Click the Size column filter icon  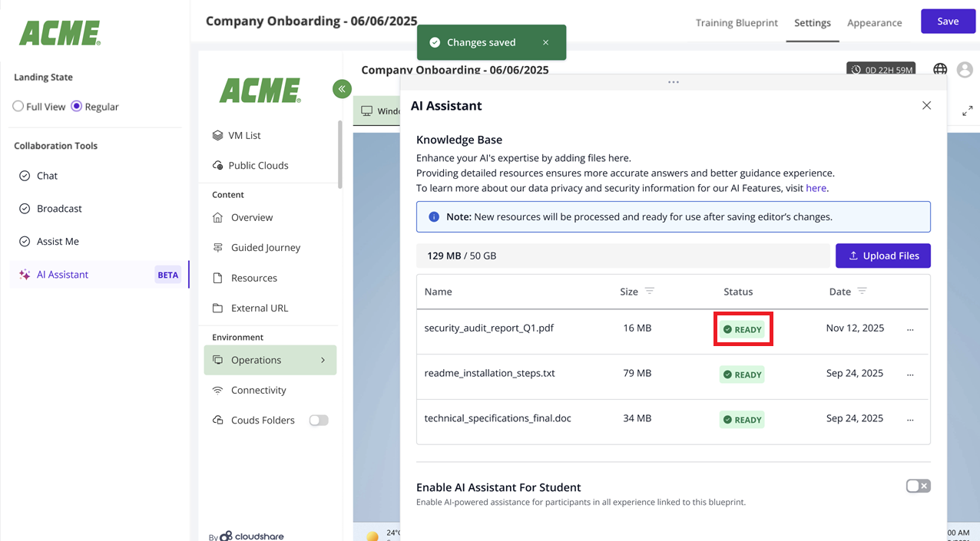[x=650, y=291]
